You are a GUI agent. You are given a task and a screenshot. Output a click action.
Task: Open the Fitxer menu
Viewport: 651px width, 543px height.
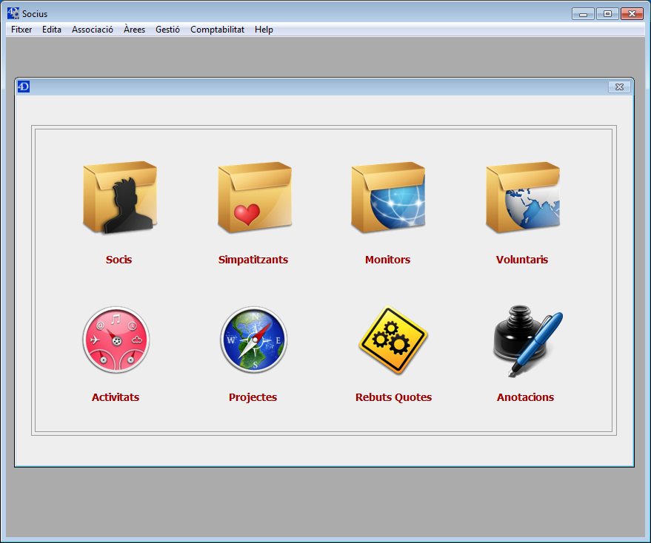coord(21,30)
